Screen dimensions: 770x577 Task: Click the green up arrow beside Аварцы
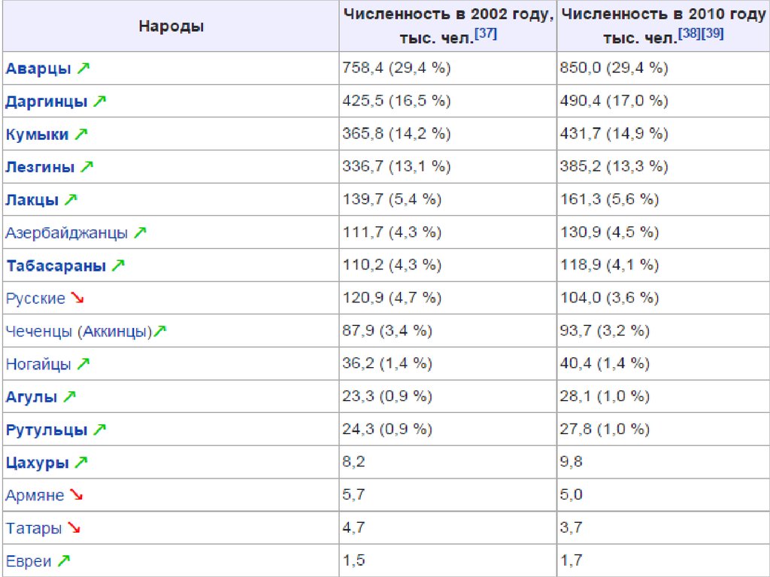[x=83, y=68]
